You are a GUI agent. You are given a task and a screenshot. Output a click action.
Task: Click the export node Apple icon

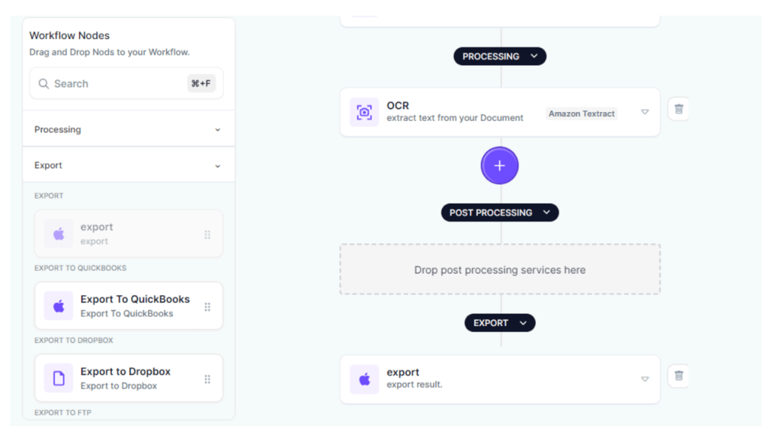[365, 379]
